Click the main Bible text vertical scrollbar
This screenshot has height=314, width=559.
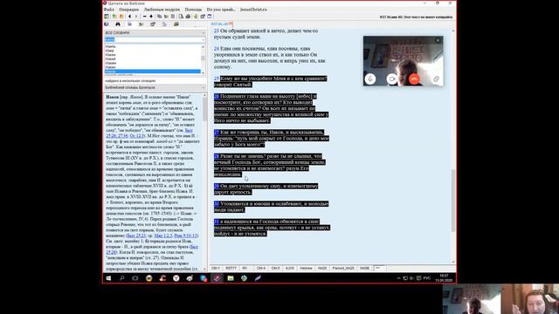(453, 146)
